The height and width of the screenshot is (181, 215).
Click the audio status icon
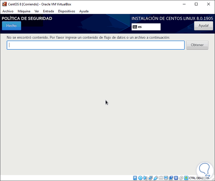pyautogui.click(x=145, y=178)
